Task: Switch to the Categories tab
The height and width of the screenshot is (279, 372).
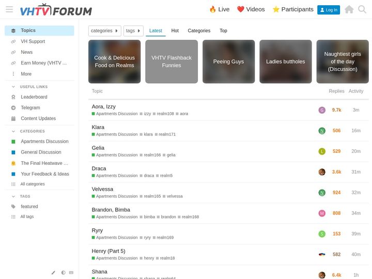Action: click(x=199, y=31)
